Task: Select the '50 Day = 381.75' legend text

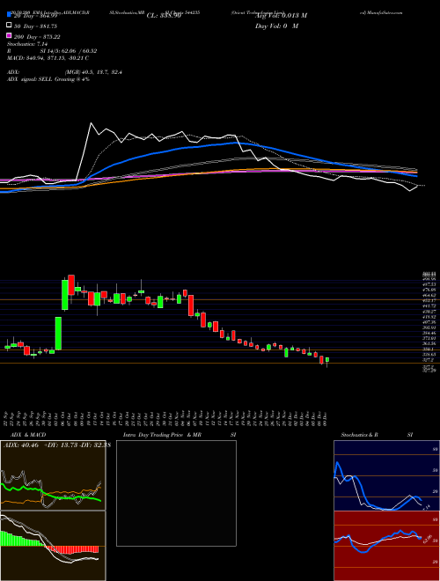Action: pos(35,26)
